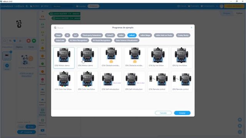Show mBot Mega examples
Viewport: 246px width, 138px height.
point(145,35)
